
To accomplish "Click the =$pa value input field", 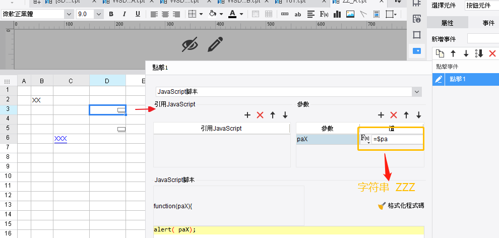I will [x=397, y=139].
